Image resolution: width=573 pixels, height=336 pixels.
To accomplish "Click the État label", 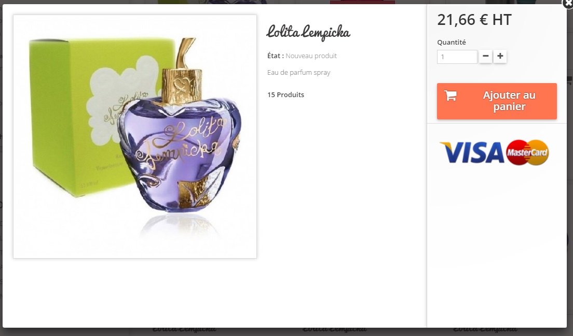I will 275,56.
